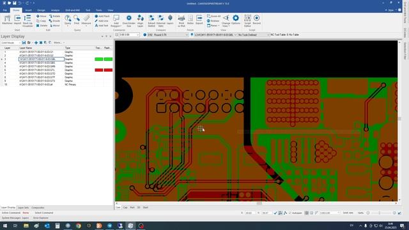The image size is (409, 230).
Task: Click Print or Plot
Action: [x=181, y=21]
